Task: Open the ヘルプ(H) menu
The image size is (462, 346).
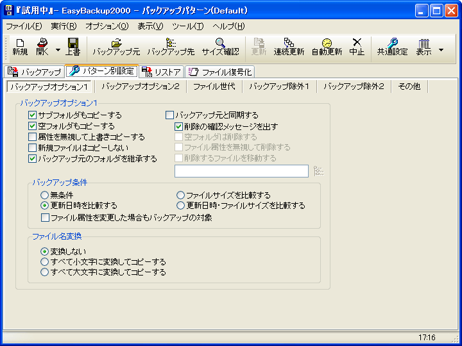Action: tap(228, 26)
